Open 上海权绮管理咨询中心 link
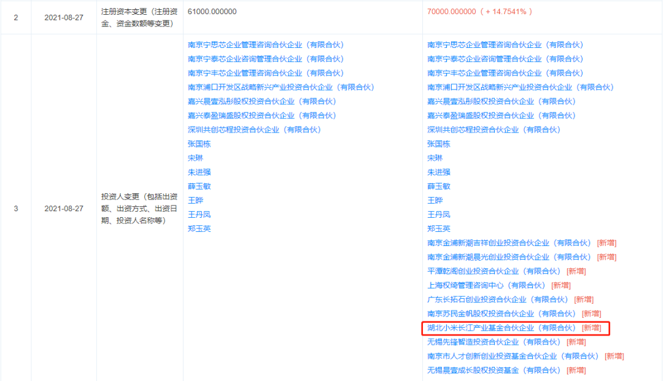 [486, 285]
